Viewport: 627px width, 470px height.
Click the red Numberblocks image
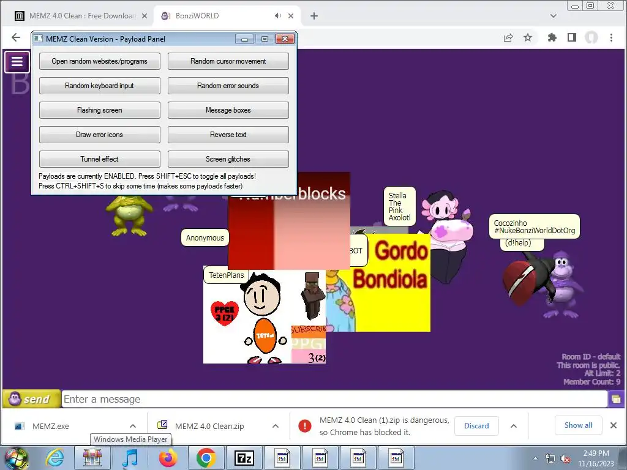click(289, 232)
